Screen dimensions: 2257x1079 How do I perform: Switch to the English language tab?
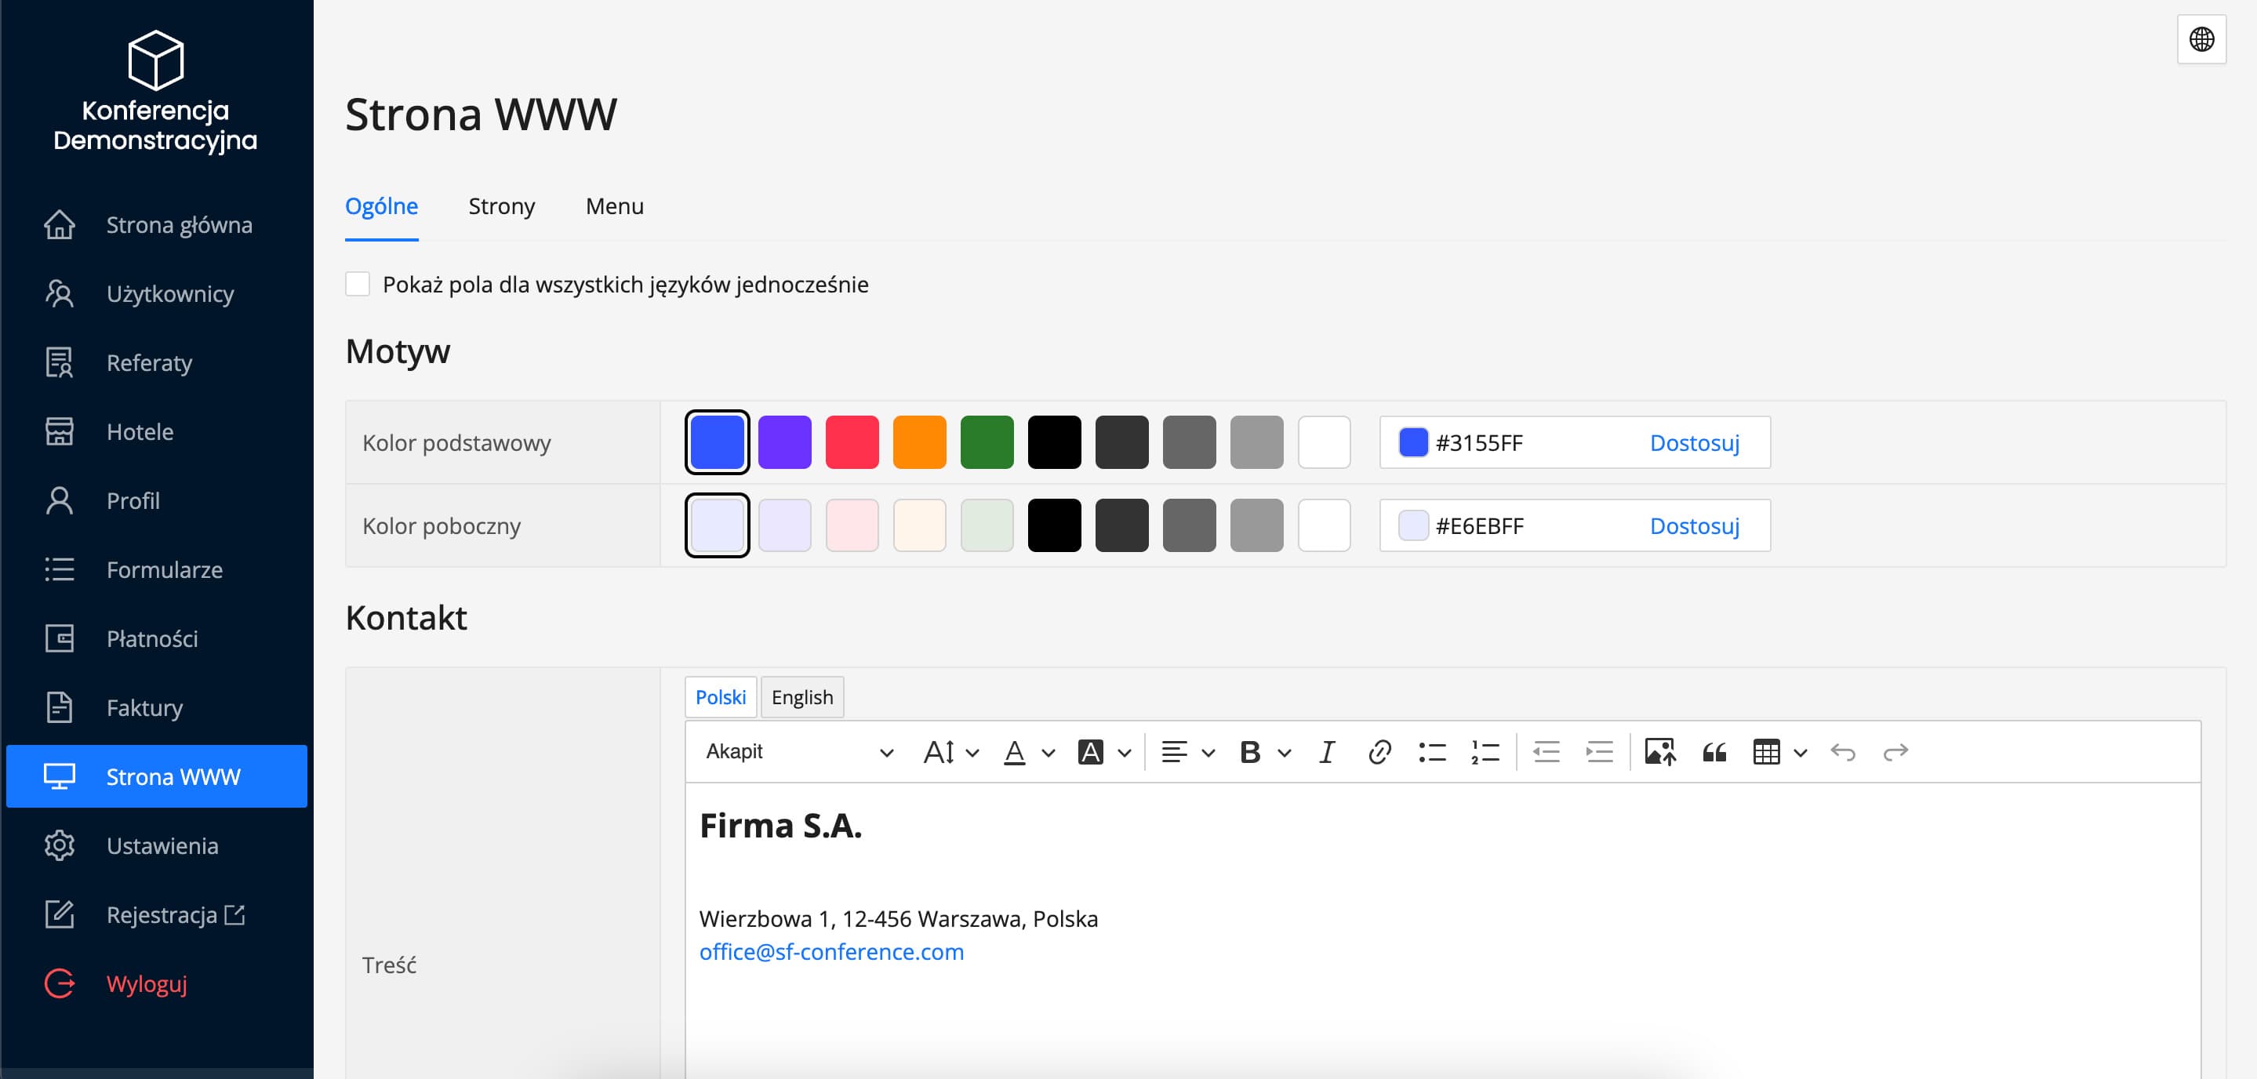pyautogui.click(x=801, y=697)
